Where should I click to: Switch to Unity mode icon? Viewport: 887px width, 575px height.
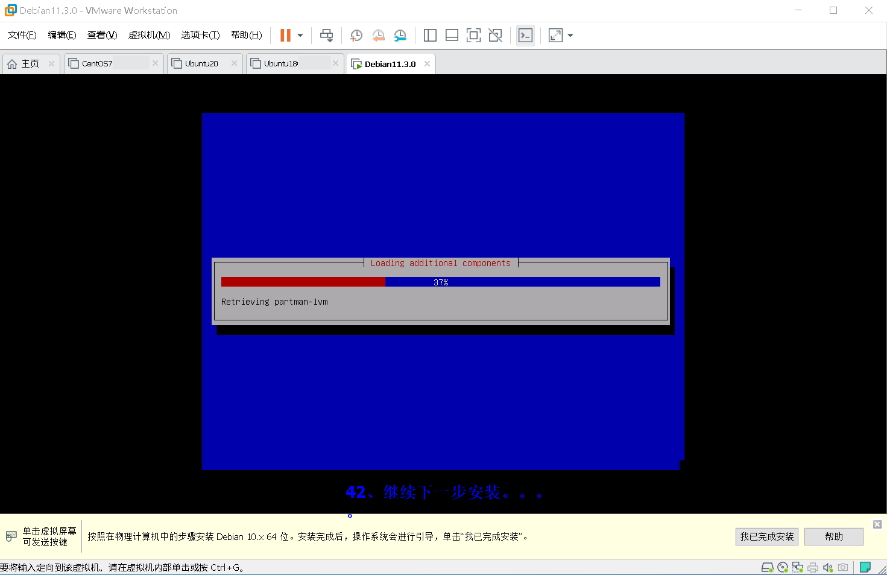[495, 36]
